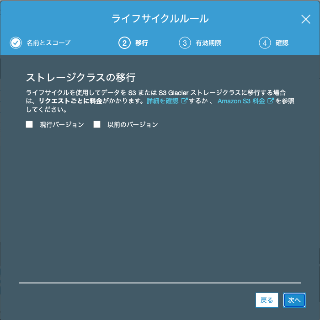Open the Amazon S3 料金 link

click(241, 101)
